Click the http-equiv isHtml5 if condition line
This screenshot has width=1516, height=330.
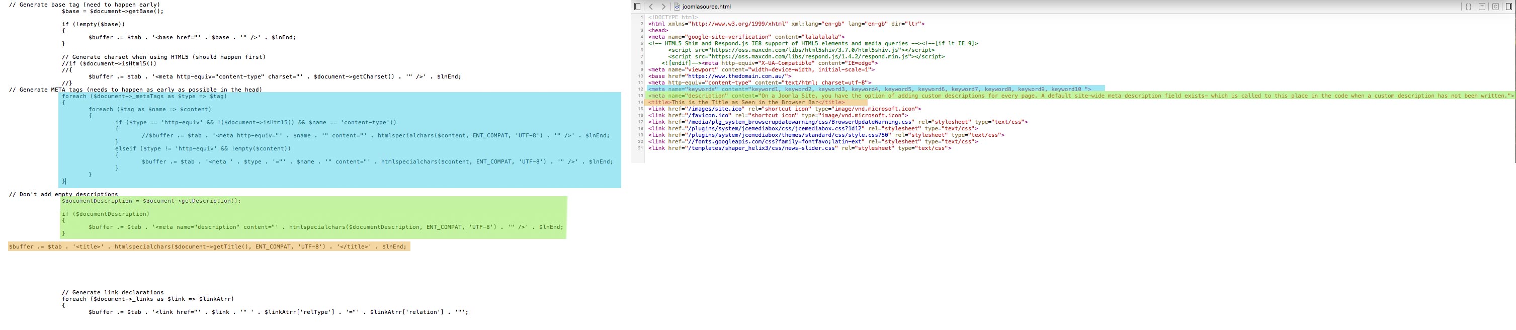[x=256, y=122]
